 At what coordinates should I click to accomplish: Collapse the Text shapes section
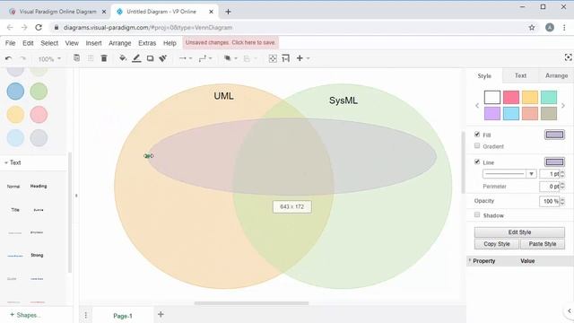(13, 162)
